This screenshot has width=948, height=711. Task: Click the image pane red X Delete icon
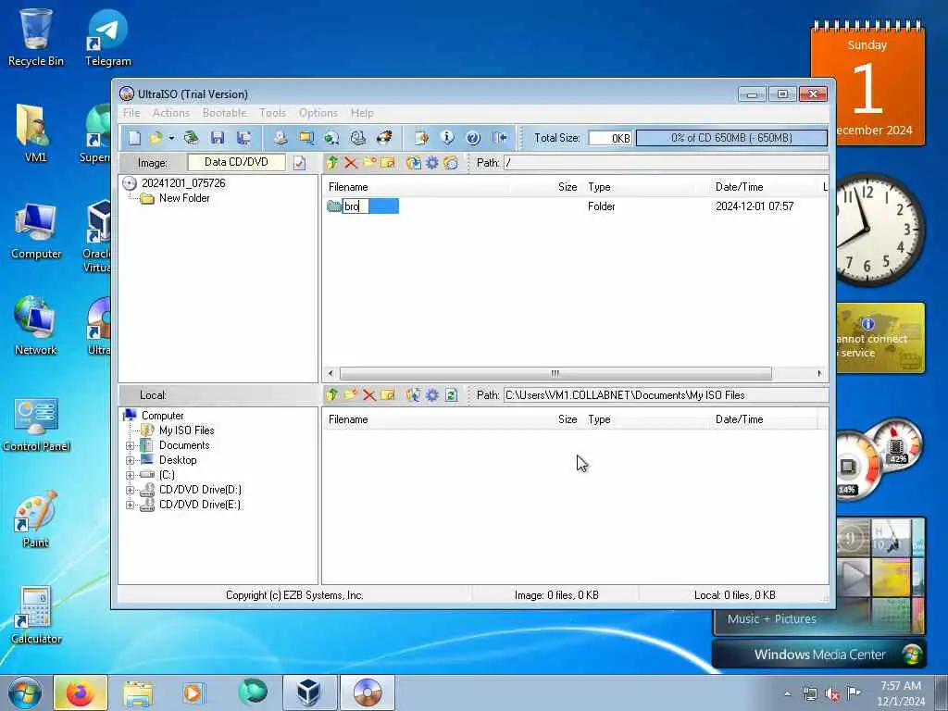(x=351, y=163)
